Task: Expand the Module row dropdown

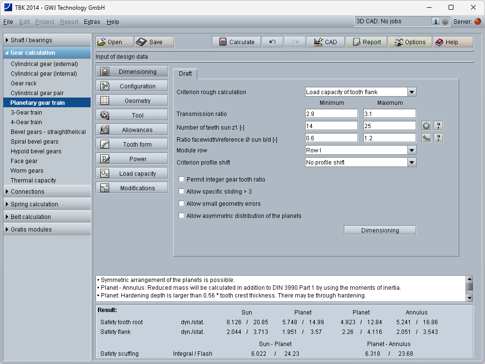Action: point(411,150)
